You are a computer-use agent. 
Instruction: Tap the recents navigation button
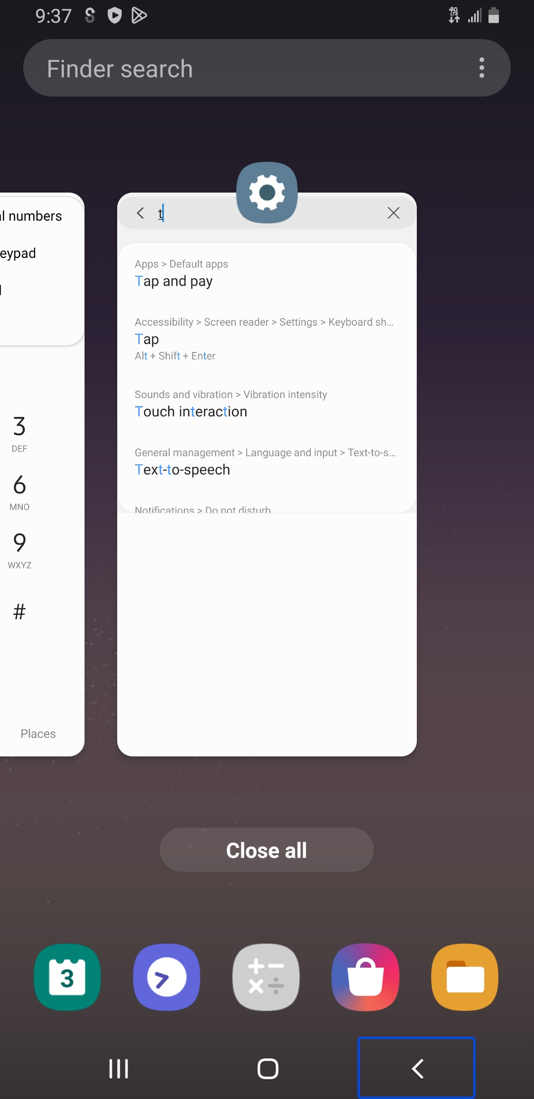pos(119,1068)
